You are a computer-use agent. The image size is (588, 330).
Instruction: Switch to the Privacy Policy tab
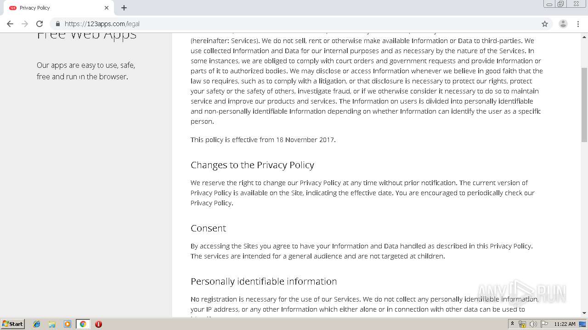pos(55,8)
